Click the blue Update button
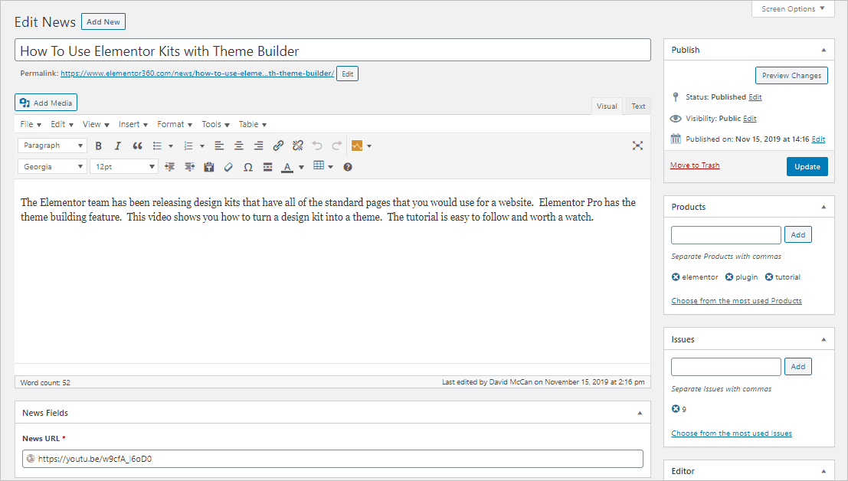The width and height of the screenshot is (848, 481). [x=807, y=166]
